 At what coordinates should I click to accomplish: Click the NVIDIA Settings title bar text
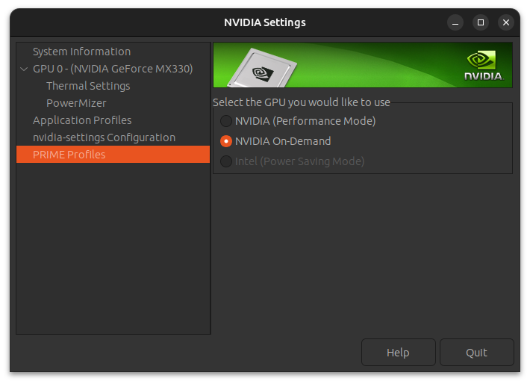click(265, 22)
